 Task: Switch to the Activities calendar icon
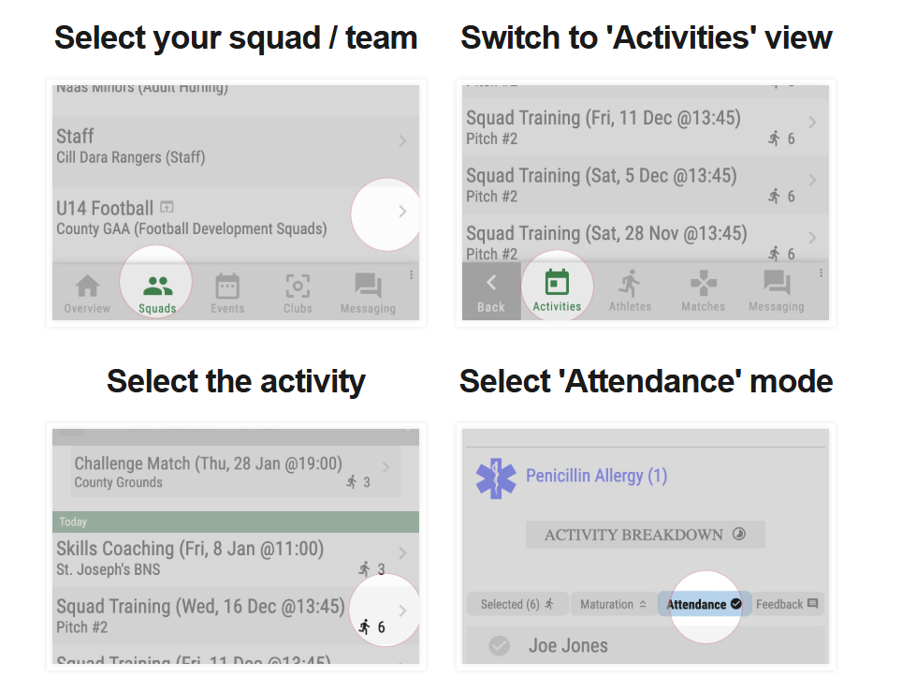(557, 284)
